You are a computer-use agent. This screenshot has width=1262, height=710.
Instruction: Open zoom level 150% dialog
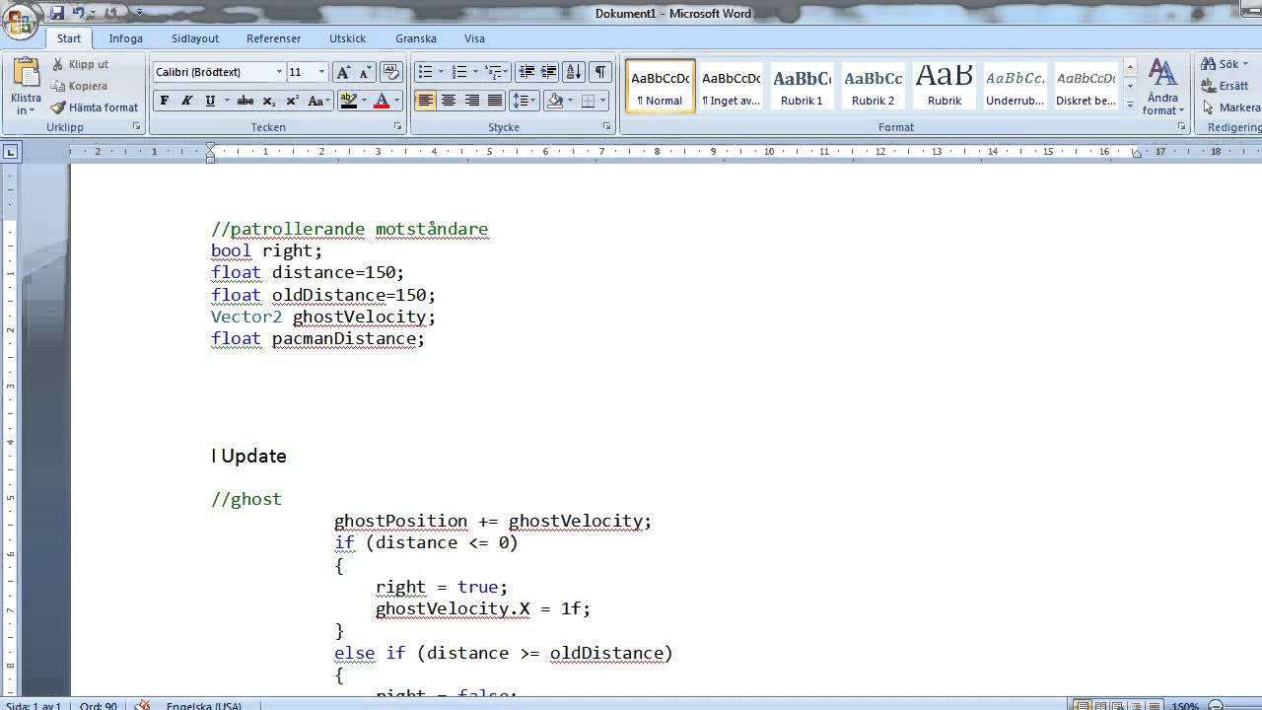(x=1185, y=705)
